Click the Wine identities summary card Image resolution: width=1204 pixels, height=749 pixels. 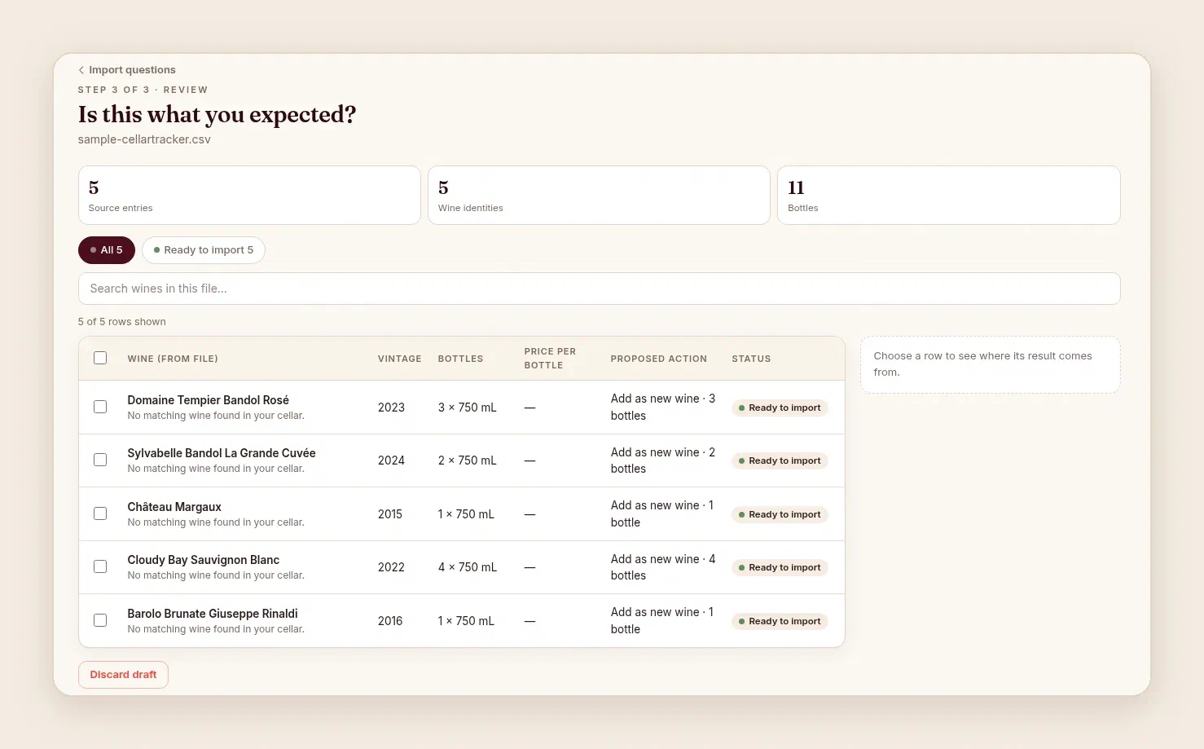point(599,196)
